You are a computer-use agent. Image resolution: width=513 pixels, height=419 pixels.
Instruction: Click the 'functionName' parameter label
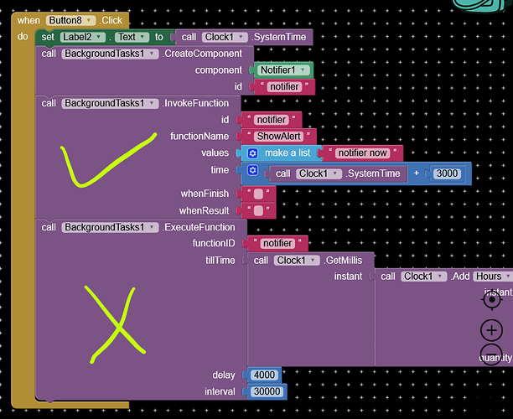[x=199, y=136]
